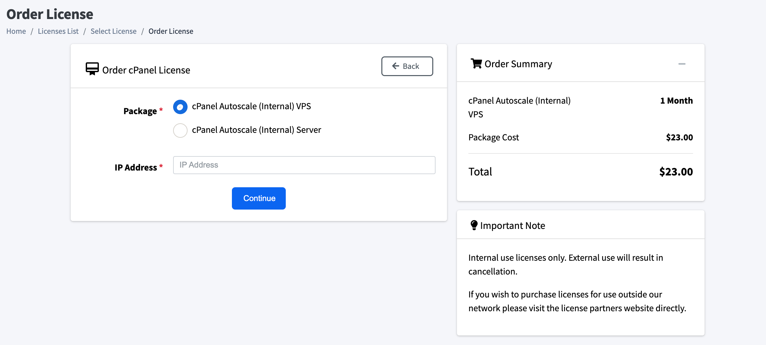Go back using the Back button

[x=407, y=66]
